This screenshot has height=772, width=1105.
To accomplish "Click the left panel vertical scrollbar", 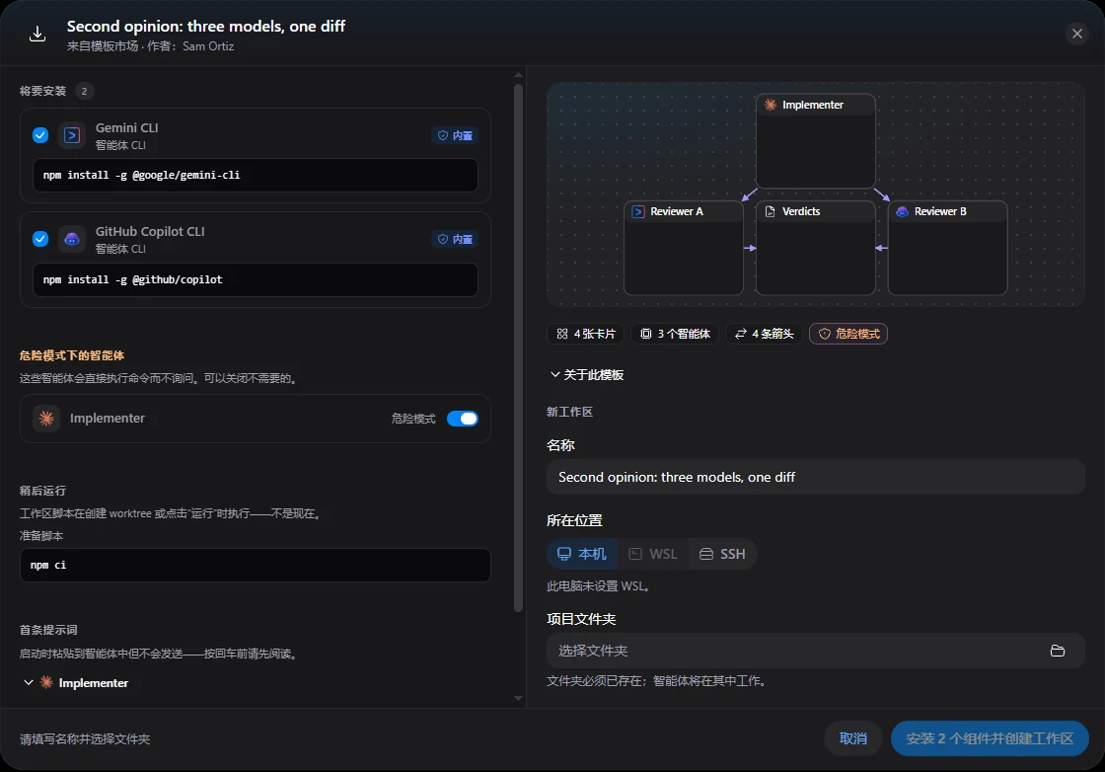I will coord(518,347).
